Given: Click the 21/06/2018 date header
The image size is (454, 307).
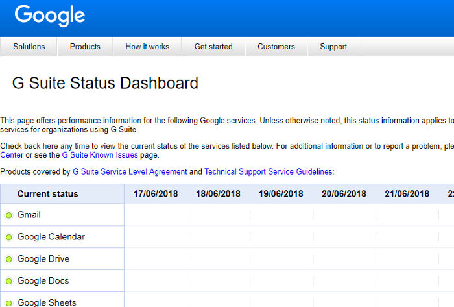Looking at the screenshot, I should click(407, 194).
